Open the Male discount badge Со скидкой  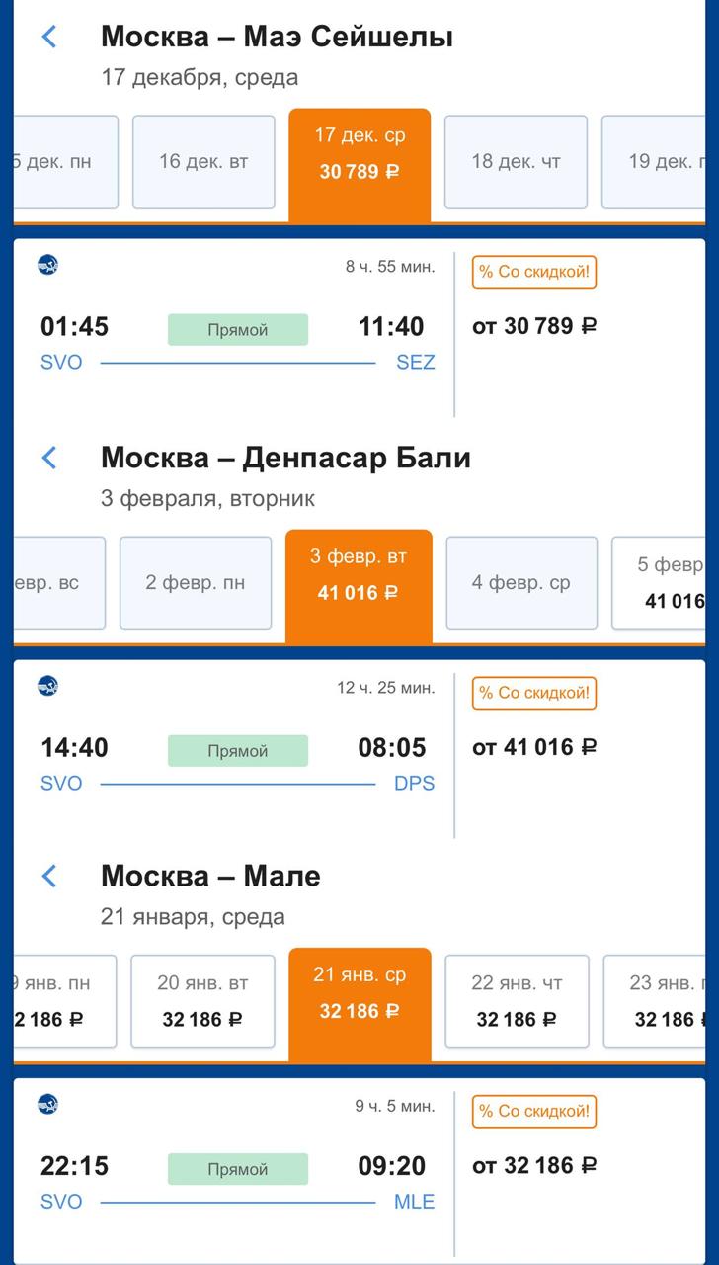534,1111
